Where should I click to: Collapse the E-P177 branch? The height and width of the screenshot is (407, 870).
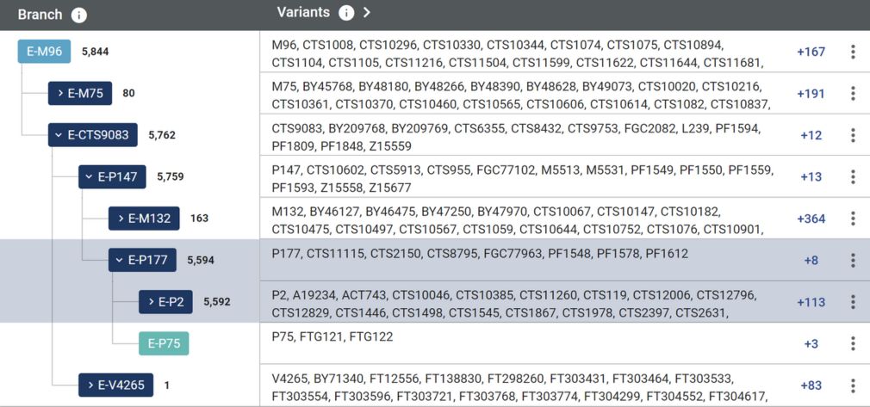click(x=142, y=260)
